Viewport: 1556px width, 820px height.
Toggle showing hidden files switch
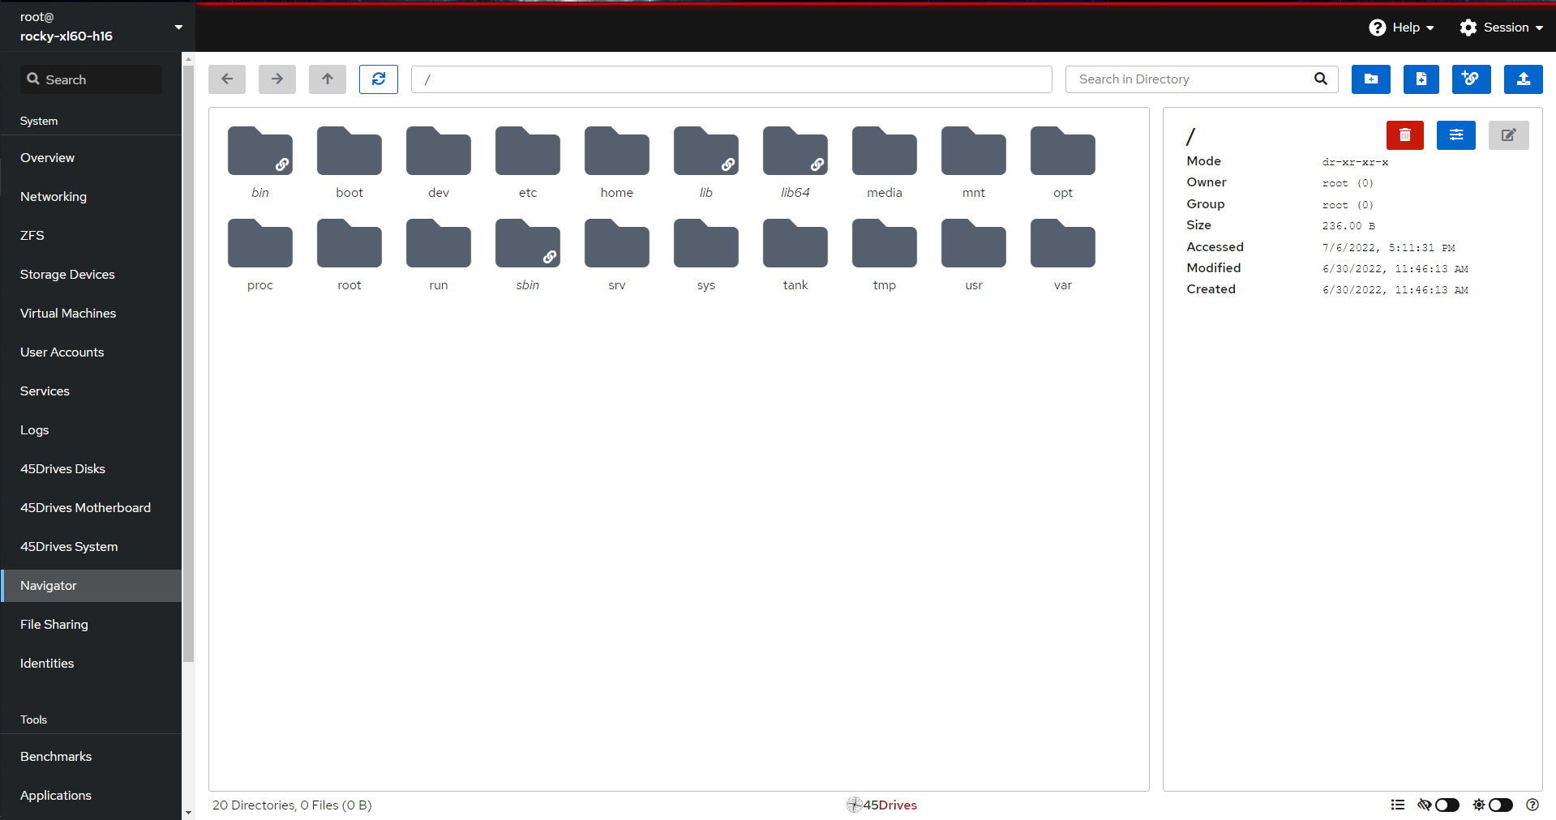(x=1447, y=805)
